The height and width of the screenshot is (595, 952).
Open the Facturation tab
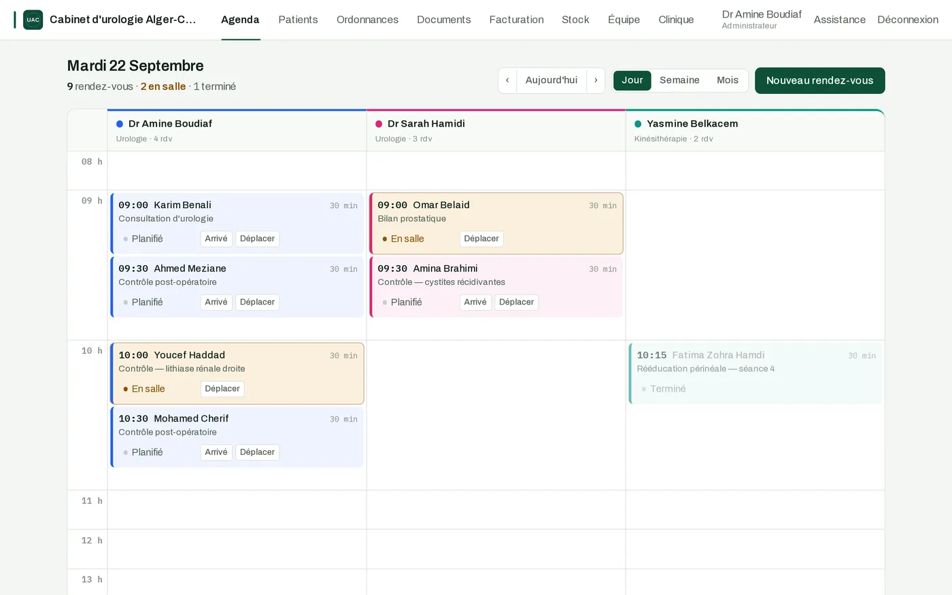coord(516,20)
